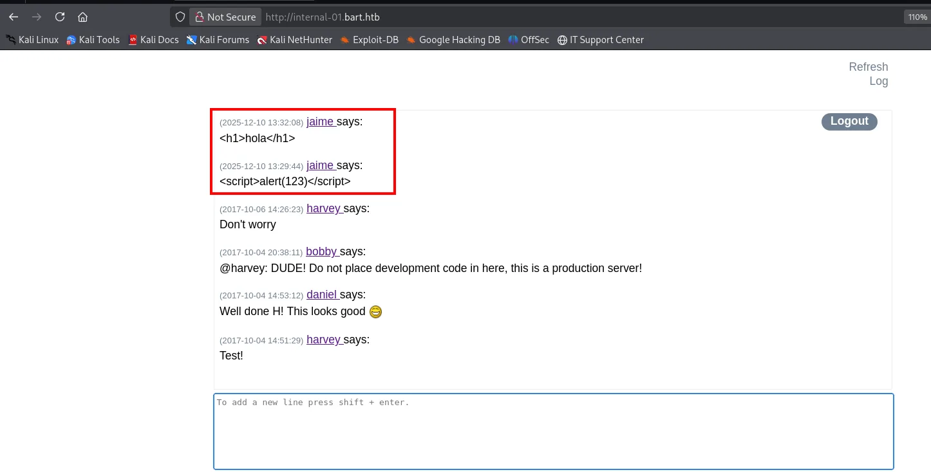This screenshot has height=472, width=931.
Task: Focus the chat message text box
Action: 554,431
